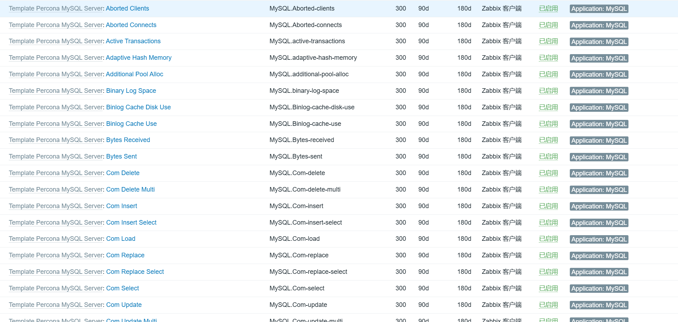Click Application: MySQL tag on Additional Pool Alloc row
678x322 pixels.
599,75
